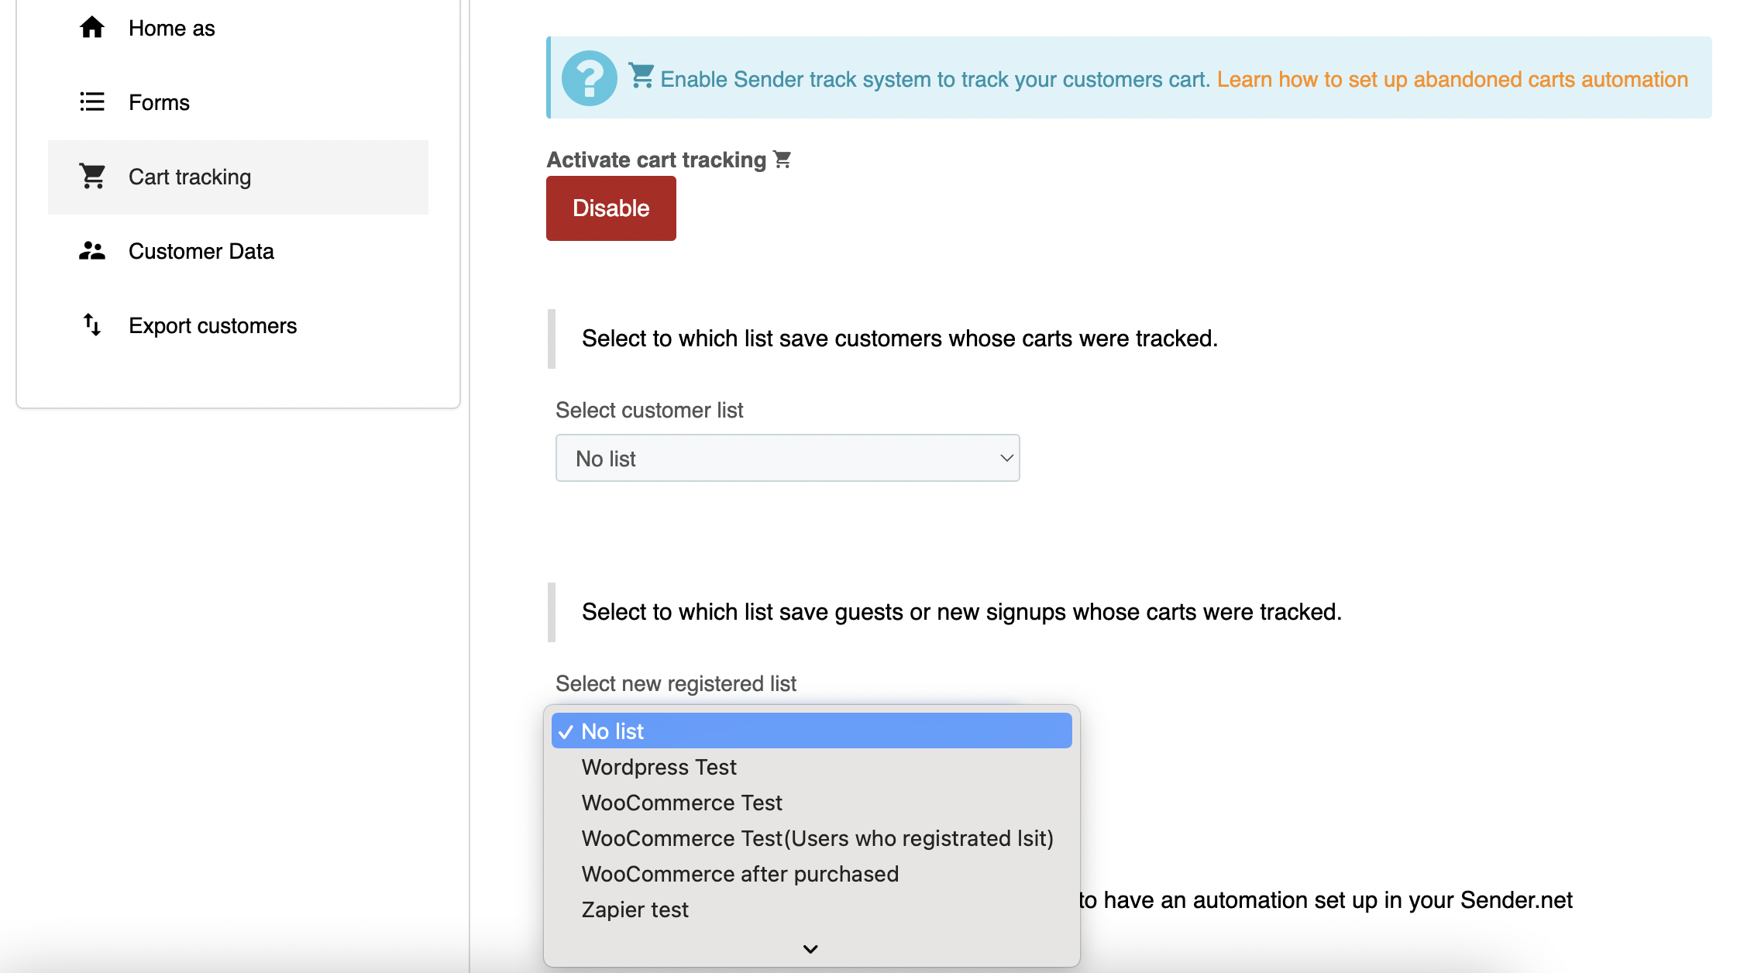Screen dimensions: 1737x973
Task: Click the Home house icon
Action: [x=92, y=28]
